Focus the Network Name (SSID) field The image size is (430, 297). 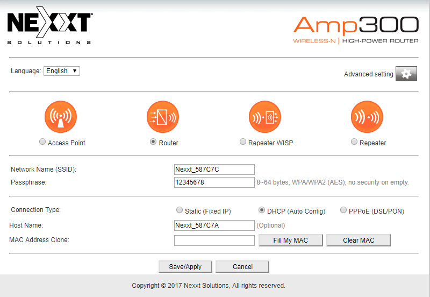pyautogui.click(x=214, y=169)
